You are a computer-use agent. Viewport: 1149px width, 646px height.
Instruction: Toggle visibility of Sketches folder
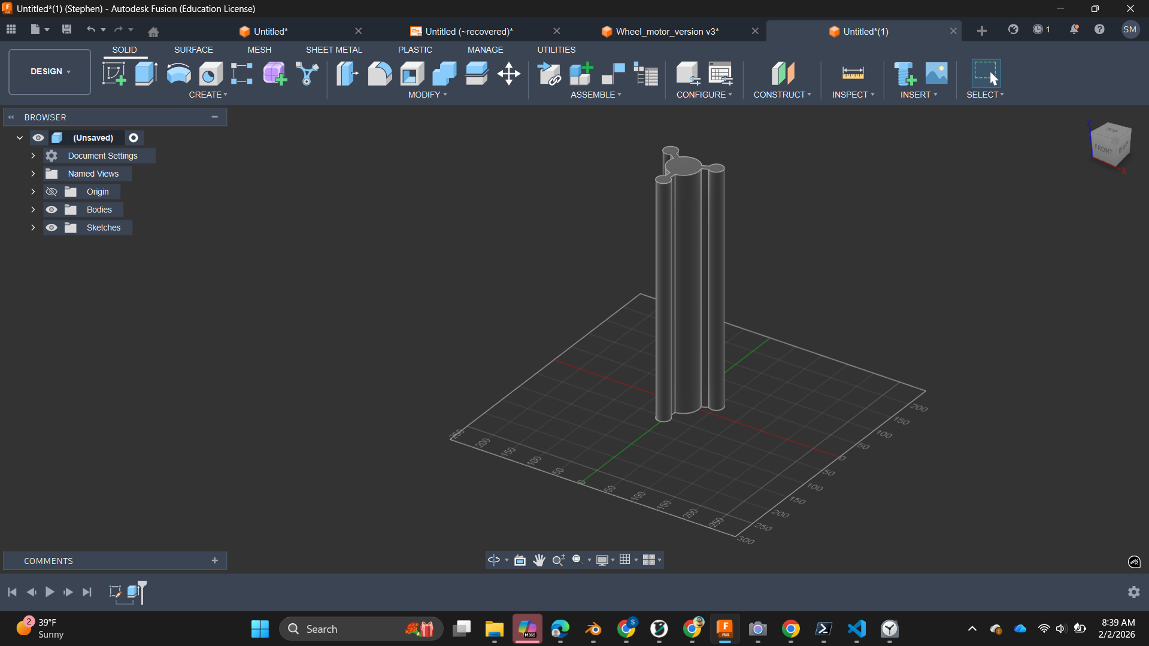51,228
